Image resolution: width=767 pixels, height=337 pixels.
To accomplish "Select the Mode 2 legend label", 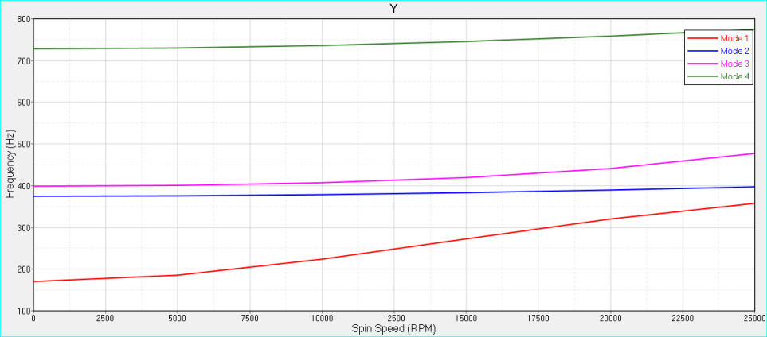I will tap(734, 51).
